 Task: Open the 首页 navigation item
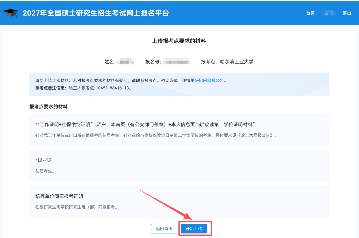coord(310,13)
